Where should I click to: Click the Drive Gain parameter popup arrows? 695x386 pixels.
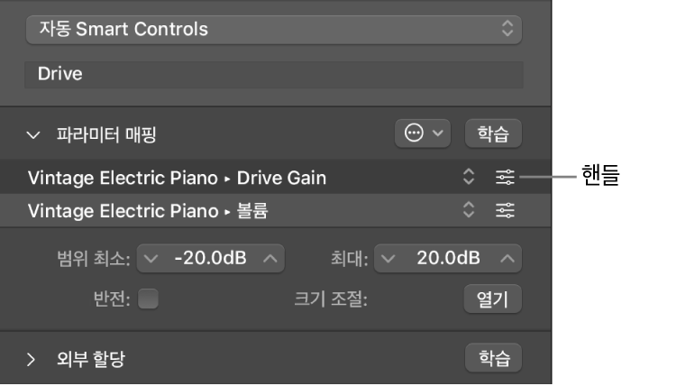pos(468,178)
